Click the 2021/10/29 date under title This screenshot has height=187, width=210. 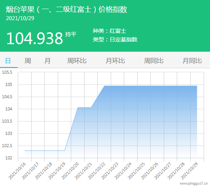coord(20,18)
